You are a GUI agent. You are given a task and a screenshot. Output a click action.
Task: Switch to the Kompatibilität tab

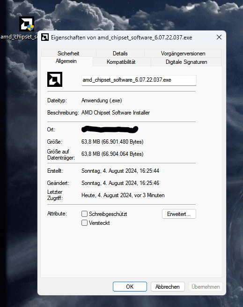[121, 62]
